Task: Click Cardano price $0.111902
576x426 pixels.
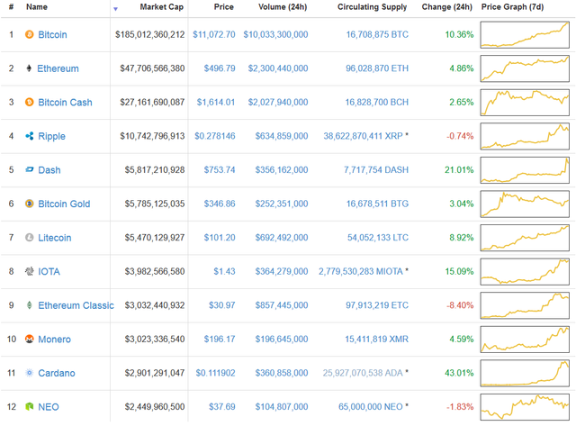Action: click(x=215, y=373)
